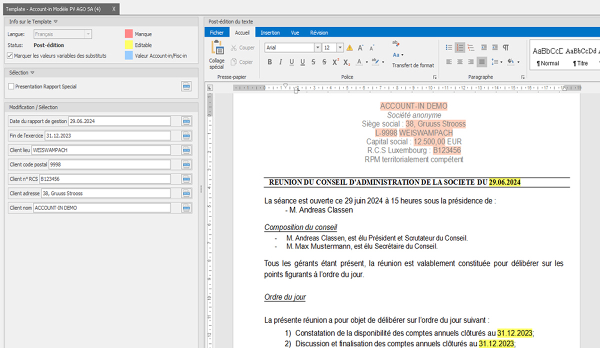This screenshot has width=600, height=348.
Task: Click into the Client lieu WEISWAMPACH field
Action: coord(101,150)
